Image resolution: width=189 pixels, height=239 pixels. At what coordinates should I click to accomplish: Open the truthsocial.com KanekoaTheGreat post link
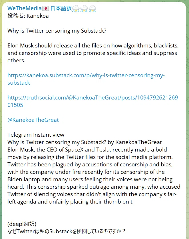(x=93, y=97)
